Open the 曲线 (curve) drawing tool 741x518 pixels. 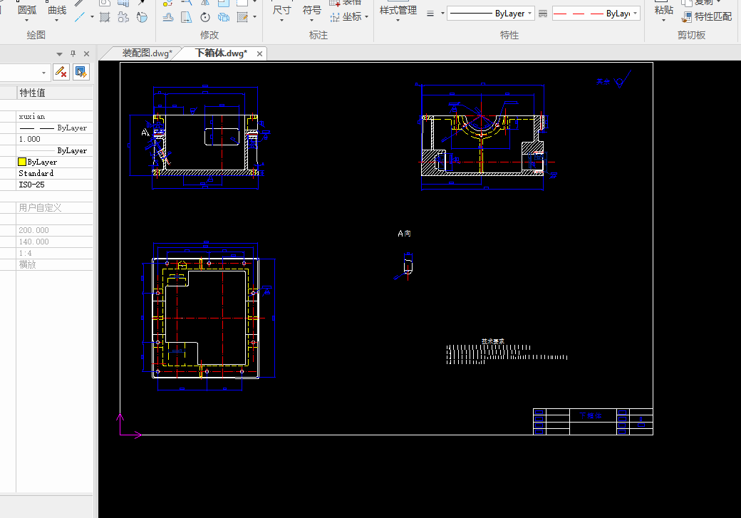(57, 12)
